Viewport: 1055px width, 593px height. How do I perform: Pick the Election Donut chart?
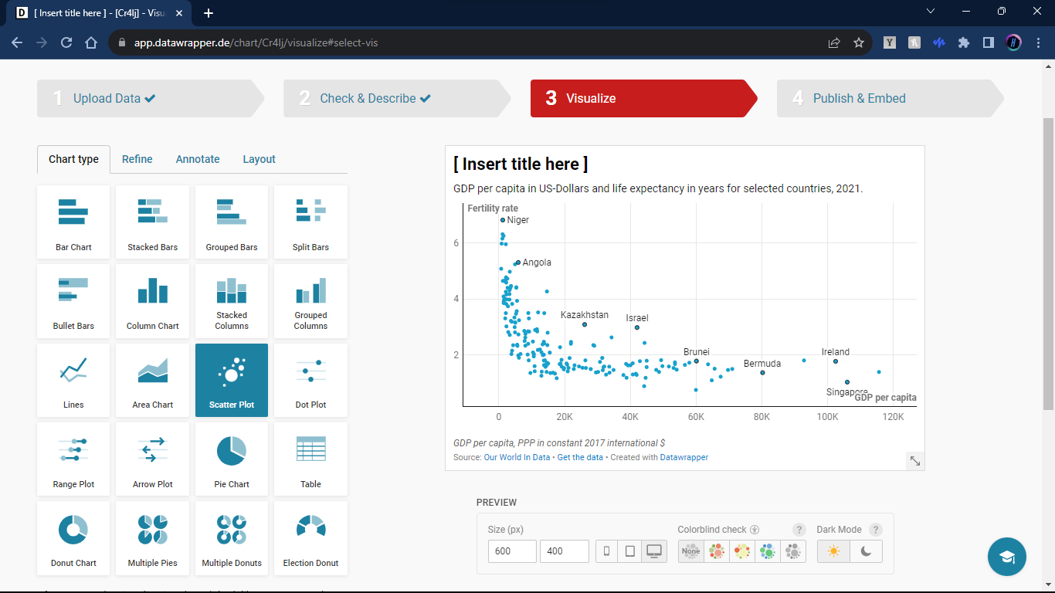pos(310,537)
